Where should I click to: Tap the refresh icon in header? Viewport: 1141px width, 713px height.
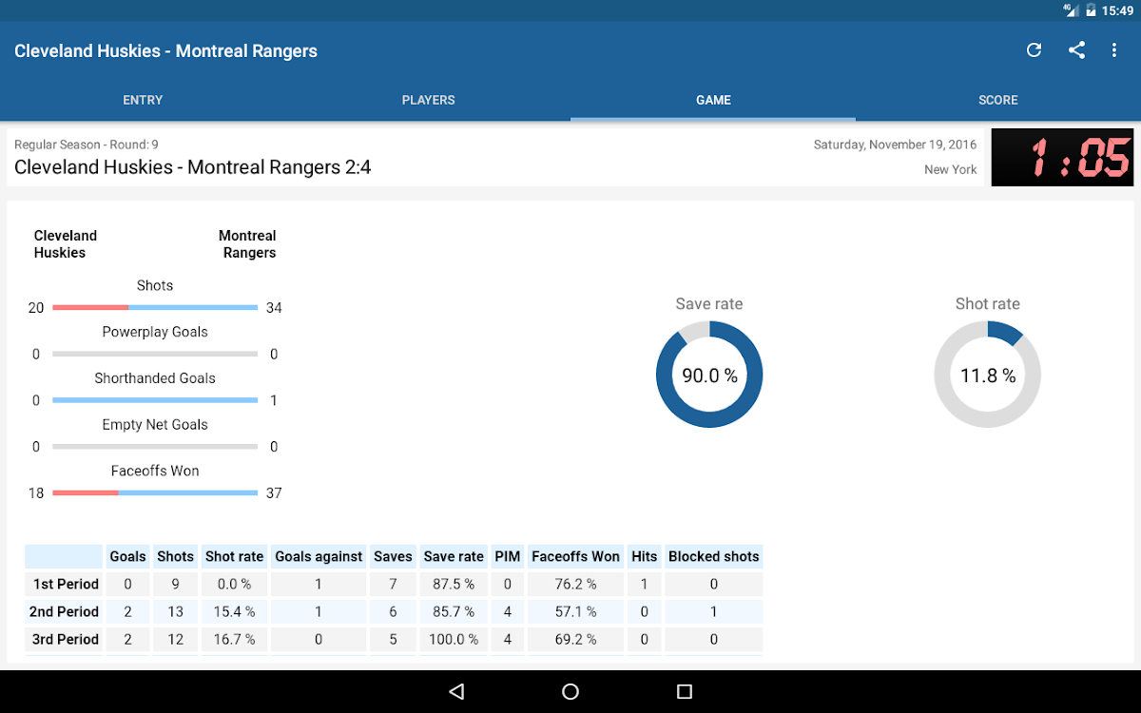(1034, 50)
